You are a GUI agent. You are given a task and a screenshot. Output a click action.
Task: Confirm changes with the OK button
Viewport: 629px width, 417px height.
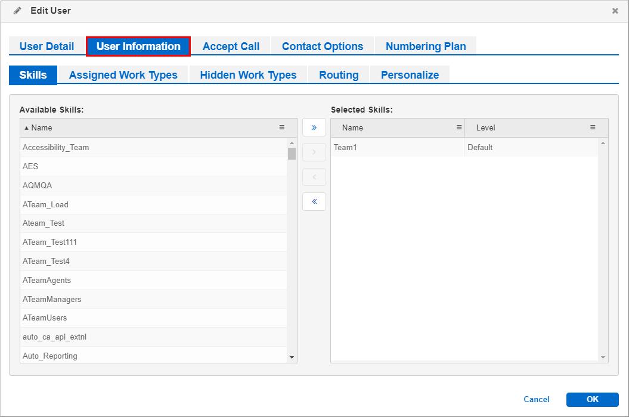pos(592,399)
